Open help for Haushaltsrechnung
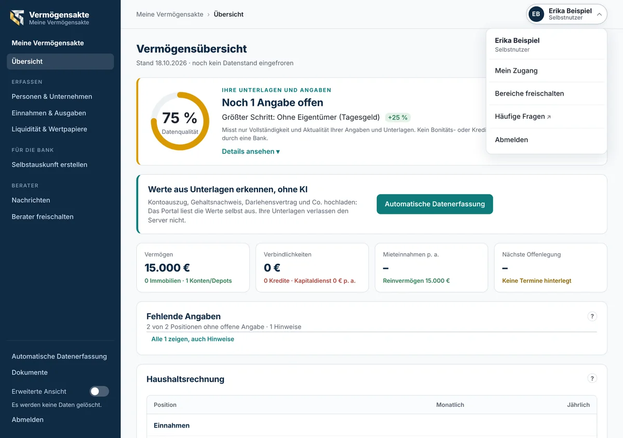Image resolution: width=623 pixels, height=438 pixels. [592, 378]
